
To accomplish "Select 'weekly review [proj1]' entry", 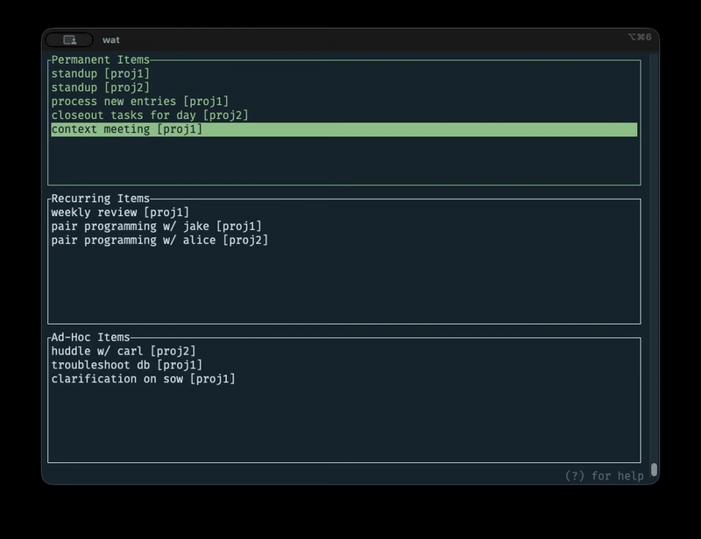I will pyautogui.click(x=120, y=213).
